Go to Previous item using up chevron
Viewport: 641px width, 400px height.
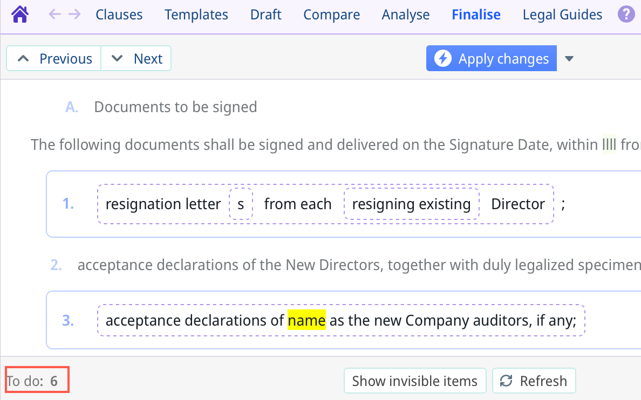point(23,59)
